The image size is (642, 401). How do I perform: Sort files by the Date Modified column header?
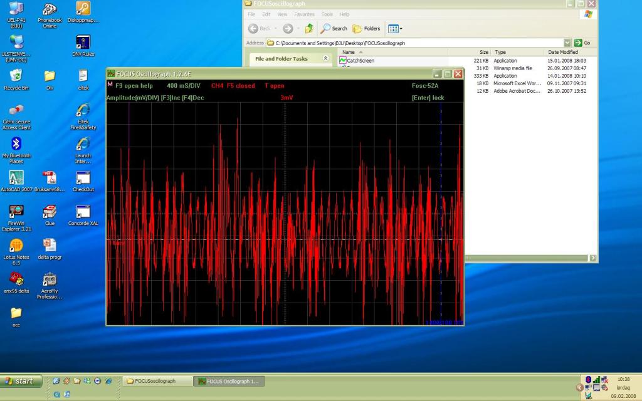[x=570, y=52]
